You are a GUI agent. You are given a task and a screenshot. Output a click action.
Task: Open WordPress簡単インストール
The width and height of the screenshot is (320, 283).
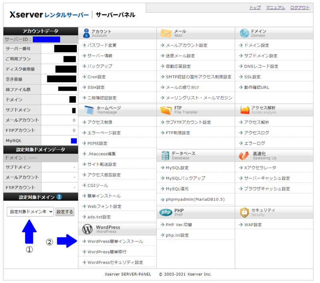click(115, 241)
